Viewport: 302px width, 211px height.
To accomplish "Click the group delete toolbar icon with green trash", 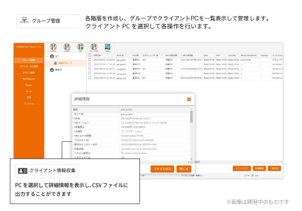I will point(81,47).
